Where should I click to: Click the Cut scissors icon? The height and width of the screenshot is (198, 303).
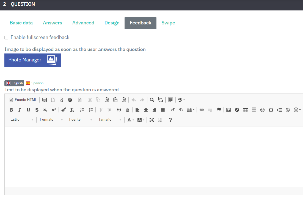[90, 100]
